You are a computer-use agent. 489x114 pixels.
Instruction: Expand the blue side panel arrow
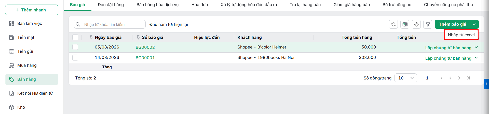486,84
